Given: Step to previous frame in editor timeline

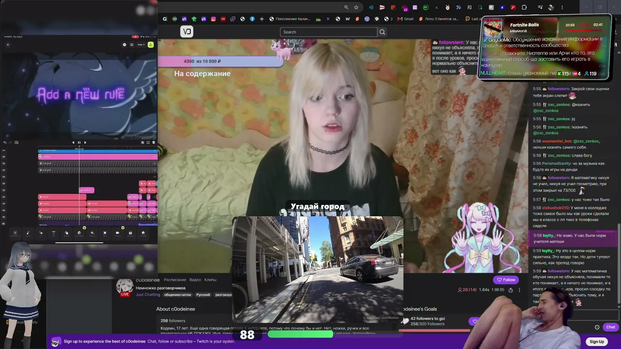Looking at the screenshot, I should pyautogui.click(x=73, y=143).
